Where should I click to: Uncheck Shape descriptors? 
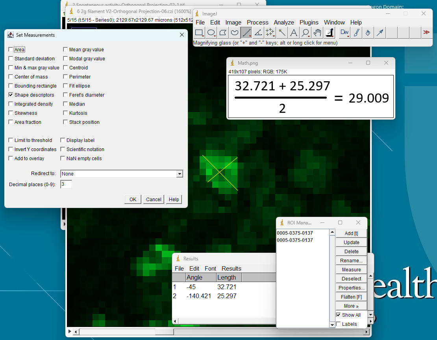coord(11,95)
